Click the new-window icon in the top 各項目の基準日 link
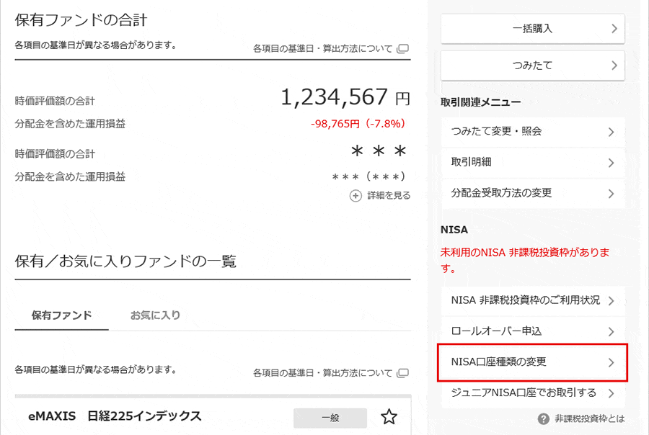 coord(403,49)
